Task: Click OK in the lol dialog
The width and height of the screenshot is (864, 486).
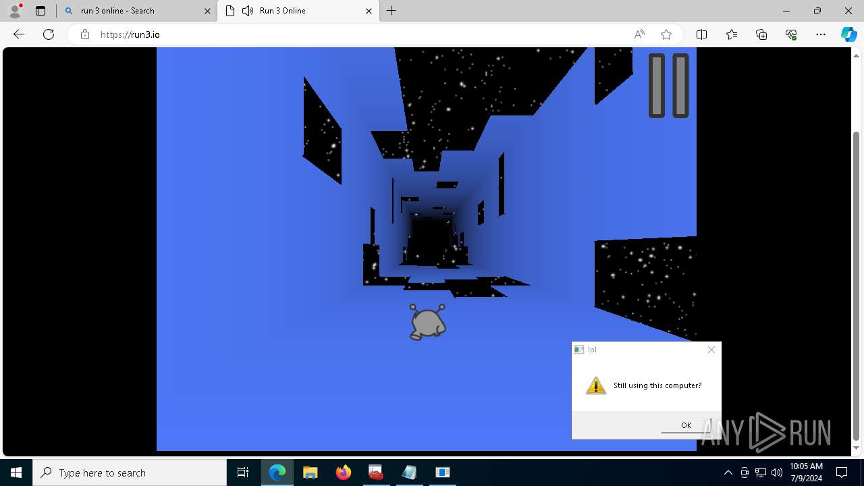Action: (x=686, y=425)
